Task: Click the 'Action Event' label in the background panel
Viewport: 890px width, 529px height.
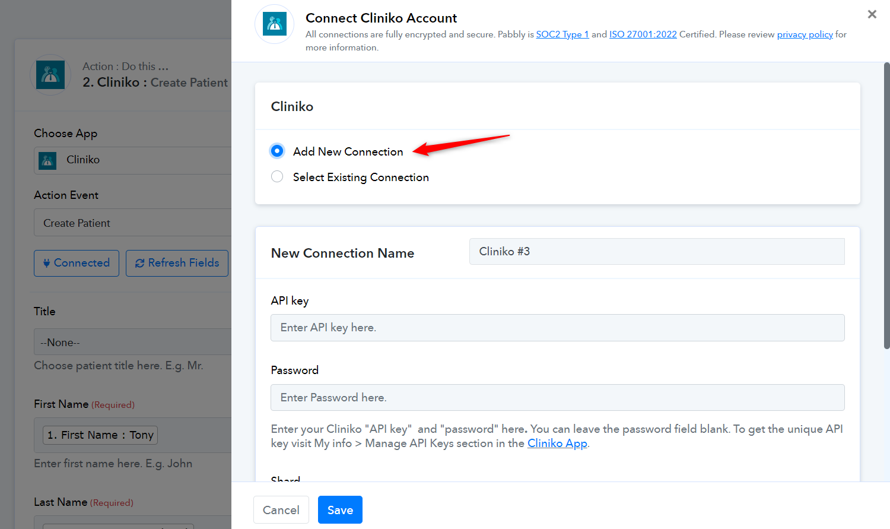Action: coord(66,195)
